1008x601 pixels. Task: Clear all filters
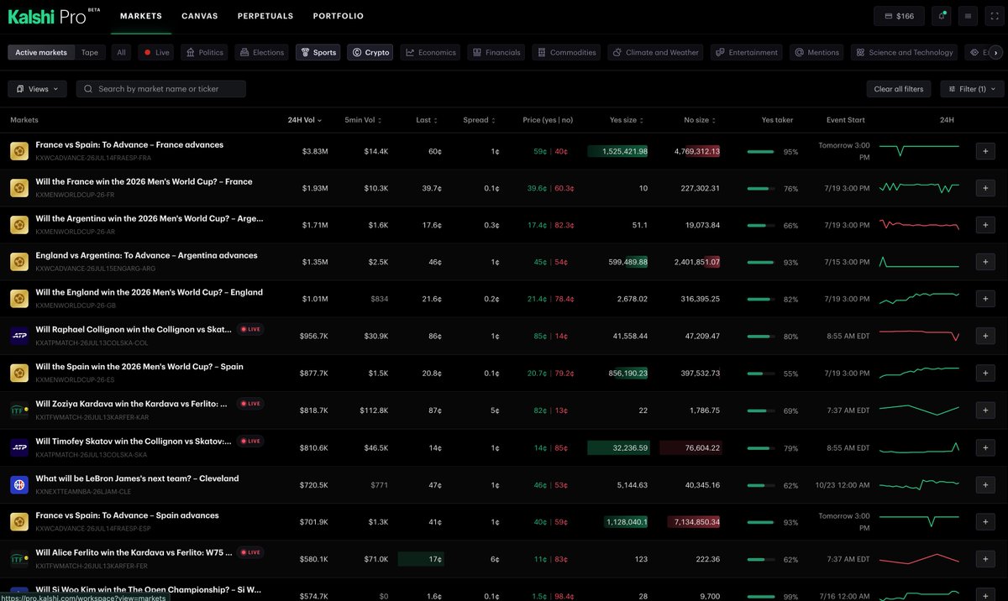[898, 88]
